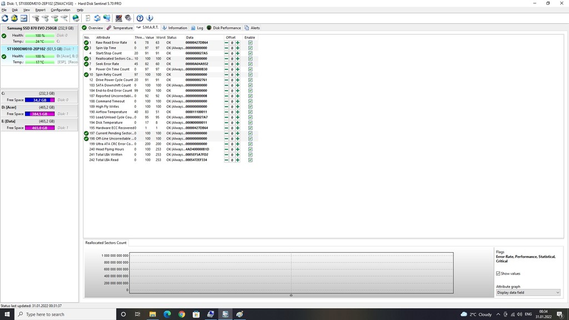Open the File menu
Screen dimensions: 569x320
(x=4, y=10)
